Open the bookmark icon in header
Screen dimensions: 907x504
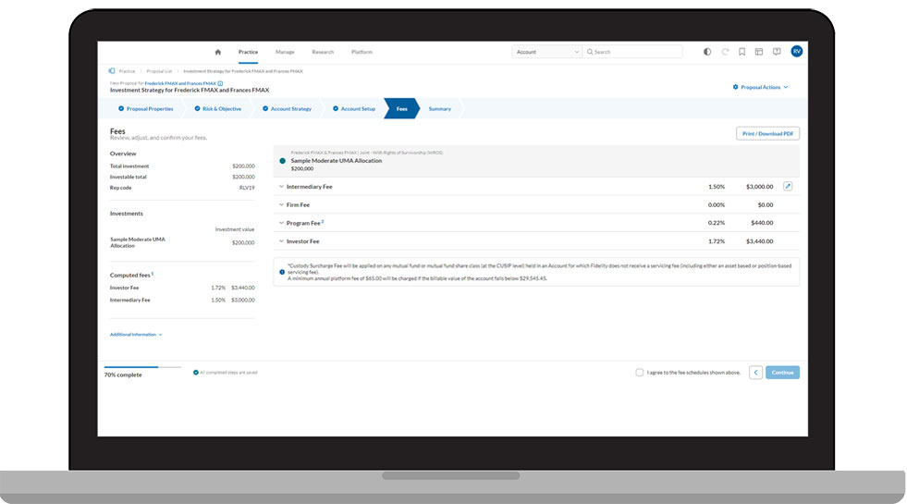pyautogui.click(x=742, y=52)
